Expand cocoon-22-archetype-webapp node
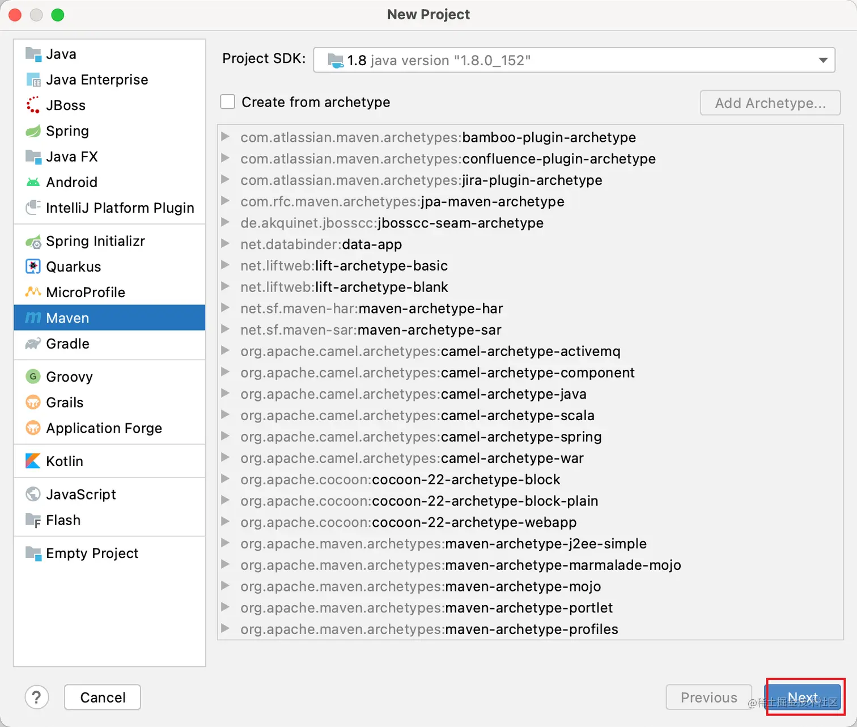The width and height of the screenshot is (857, 727). coord(225,522)
